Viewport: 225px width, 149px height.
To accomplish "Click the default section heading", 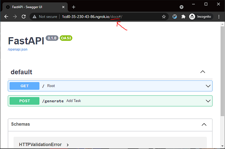I will coord(22,72).
